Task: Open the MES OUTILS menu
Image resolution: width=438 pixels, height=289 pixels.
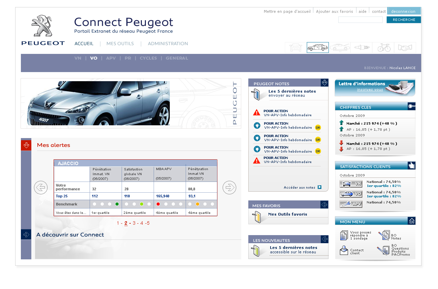Action: (x=120, y=44)
